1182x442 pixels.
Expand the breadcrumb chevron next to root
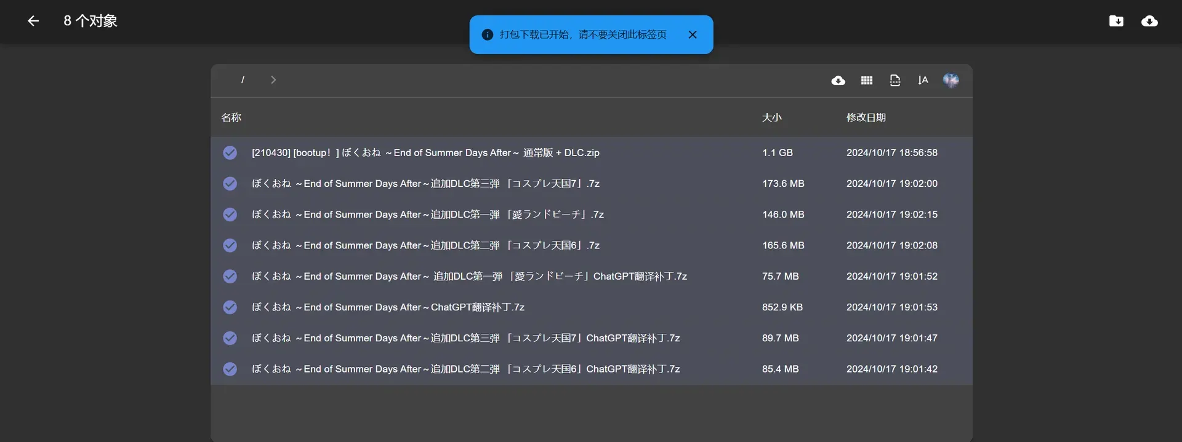point(273,80)
